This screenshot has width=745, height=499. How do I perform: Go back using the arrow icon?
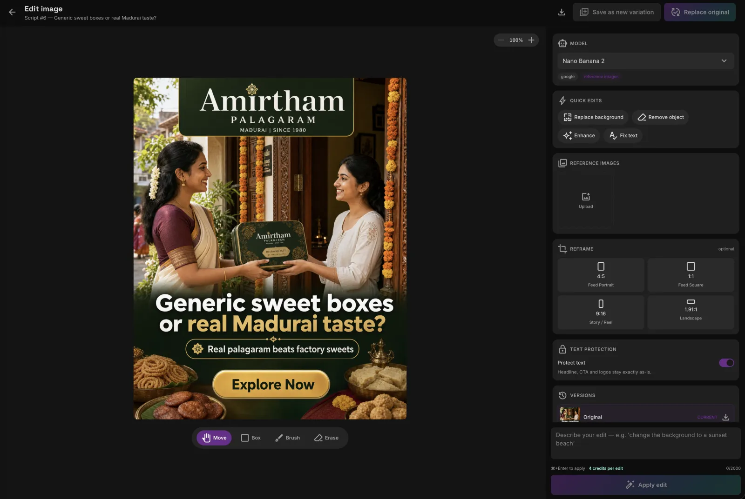[12, 12]
